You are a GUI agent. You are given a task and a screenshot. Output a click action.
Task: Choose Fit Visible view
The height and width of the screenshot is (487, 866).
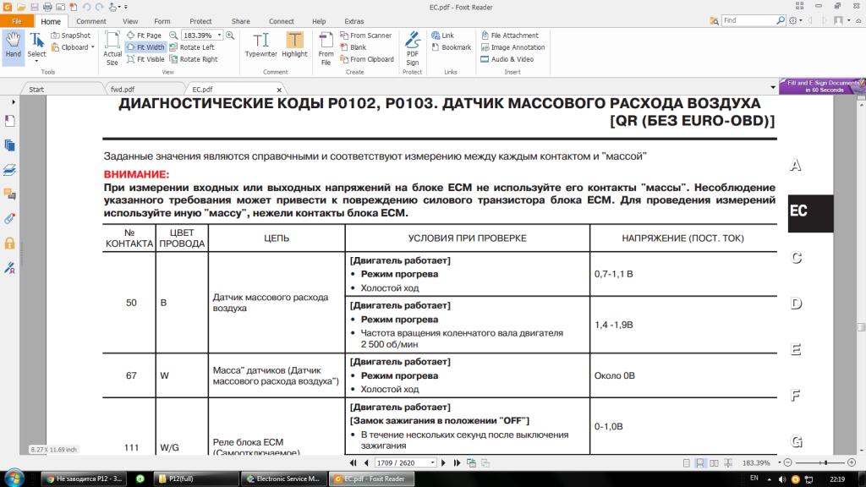point(145,59)
